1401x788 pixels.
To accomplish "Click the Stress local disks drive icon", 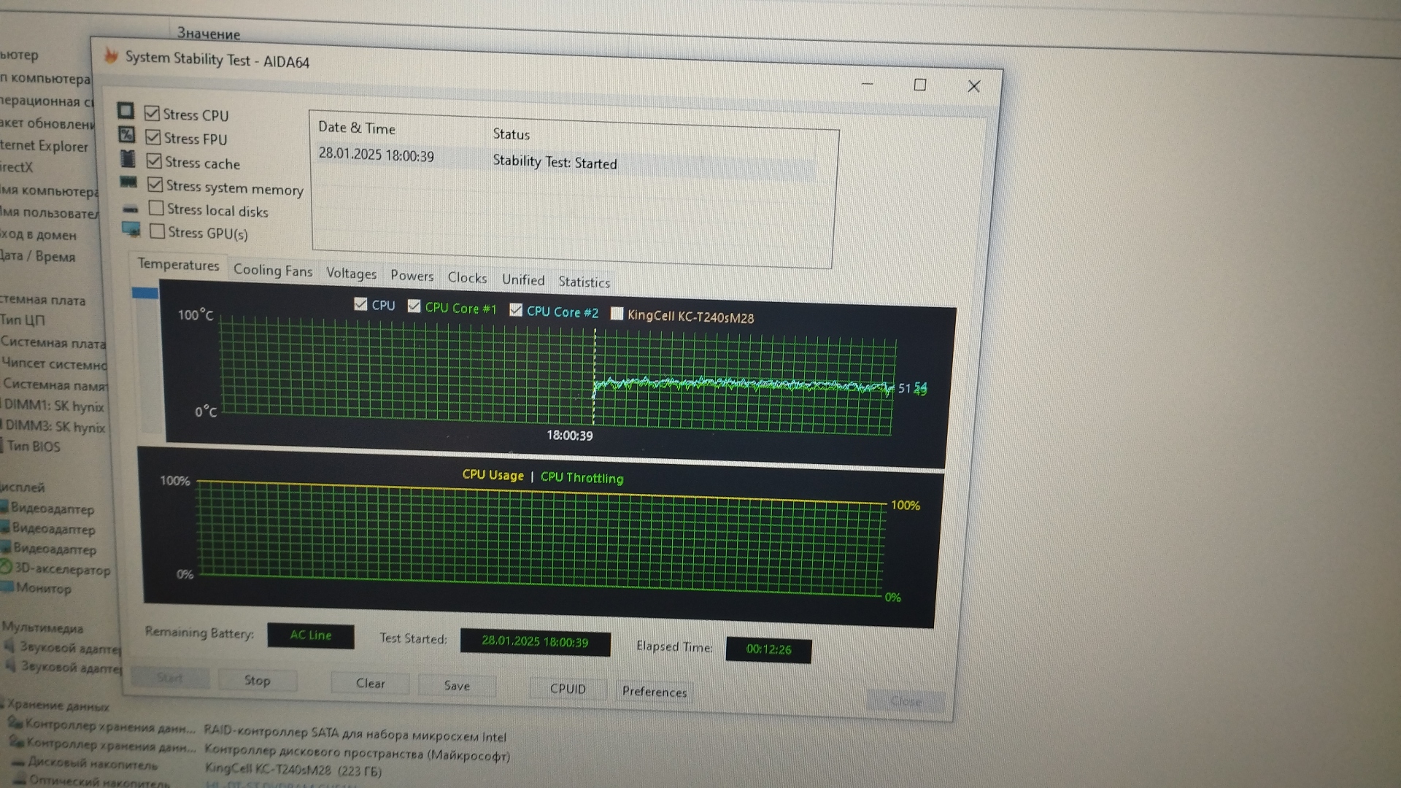I will pos(130,209).
